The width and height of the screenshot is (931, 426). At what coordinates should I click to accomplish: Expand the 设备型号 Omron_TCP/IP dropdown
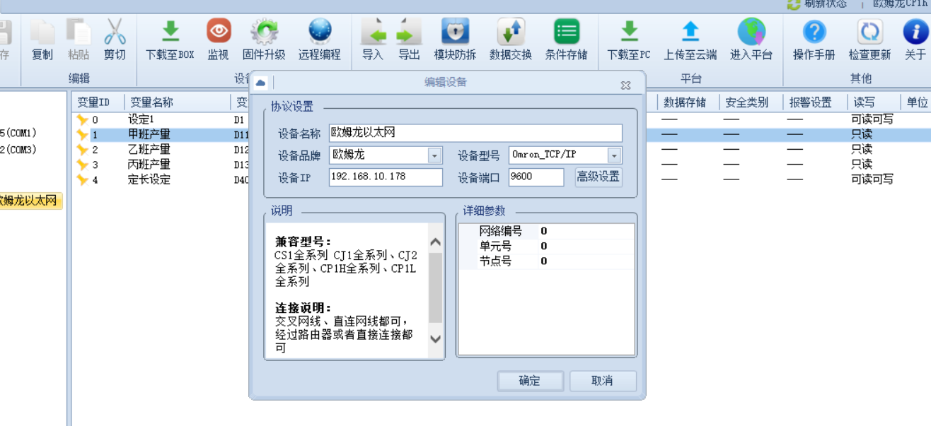click(x=614, y=155)
